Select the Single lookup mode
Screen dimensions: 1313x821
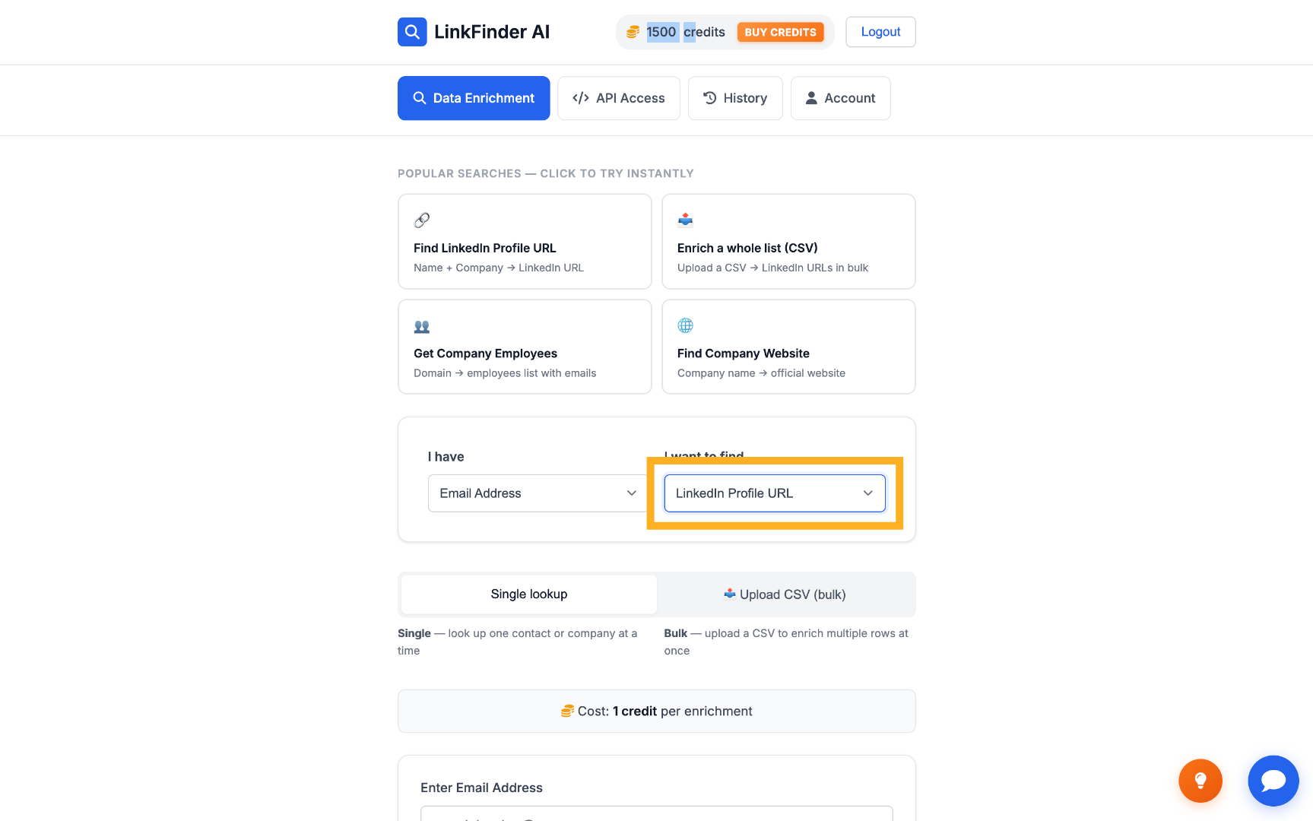(x=529, y=594)
